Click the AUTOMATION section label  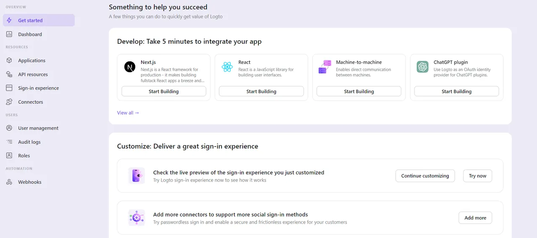coord(19,169)
